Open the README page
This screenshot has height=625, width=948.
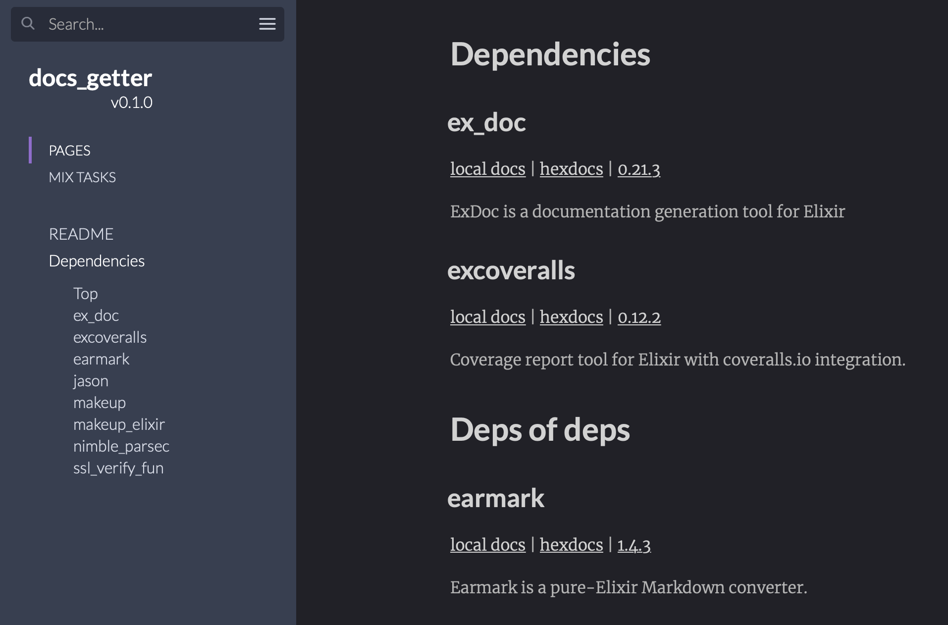pyautogui.click(x=81, y=234)
